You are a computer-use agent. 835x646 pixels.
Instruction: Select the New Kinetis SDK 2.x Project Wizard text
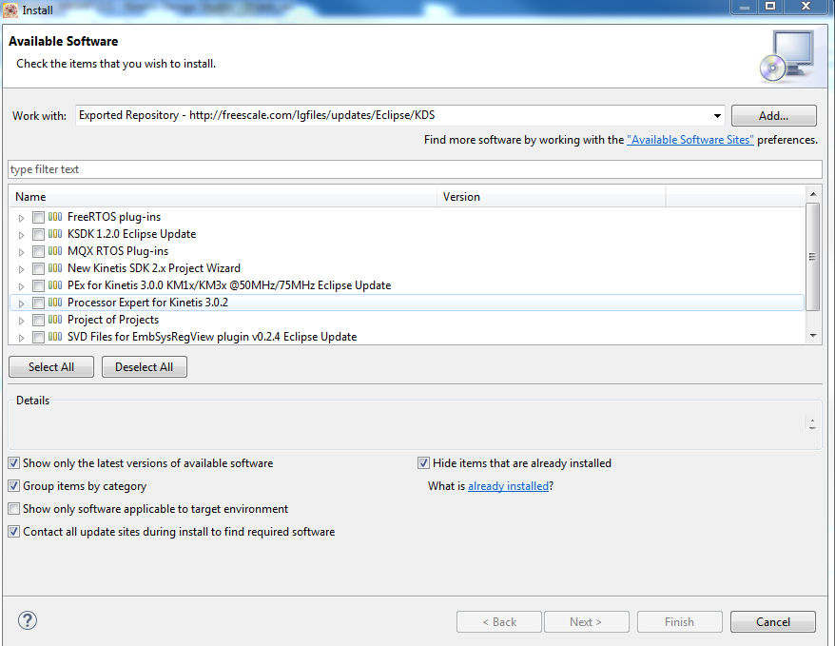(x=154, y=268)
